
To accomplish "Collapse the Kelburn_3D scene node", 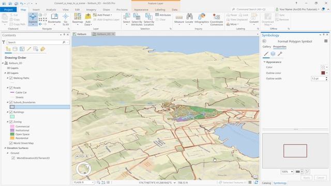I will click(x=3, y=63).
